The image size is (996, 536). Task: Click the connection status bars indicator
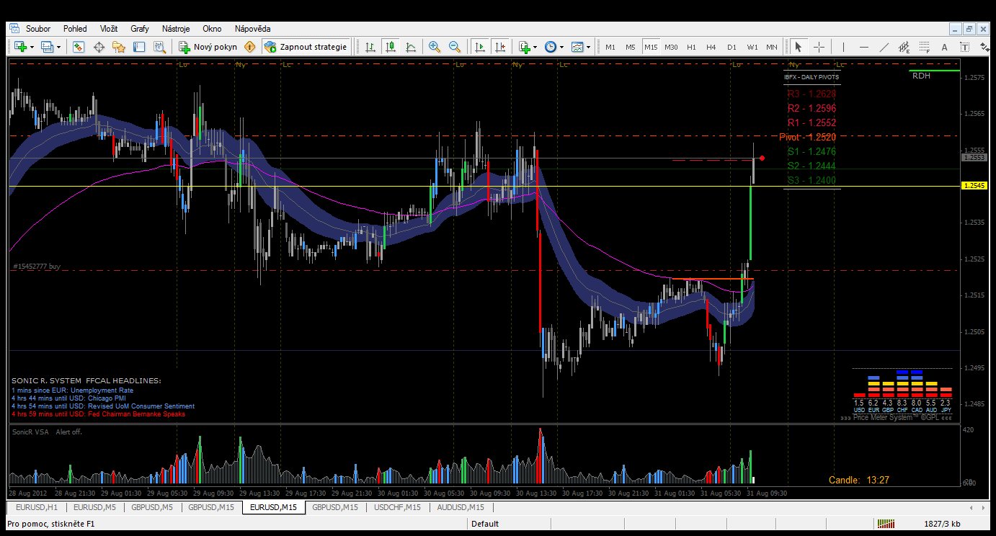(886, 524)
